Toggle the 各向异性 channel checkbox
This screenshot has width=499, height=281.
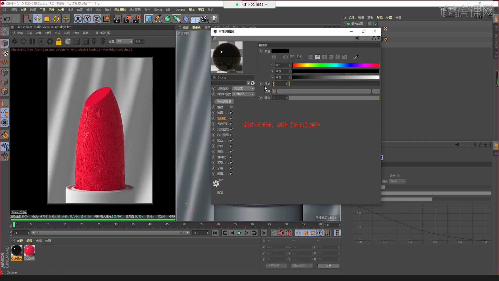pyautogui.click(x=231, y=124)
